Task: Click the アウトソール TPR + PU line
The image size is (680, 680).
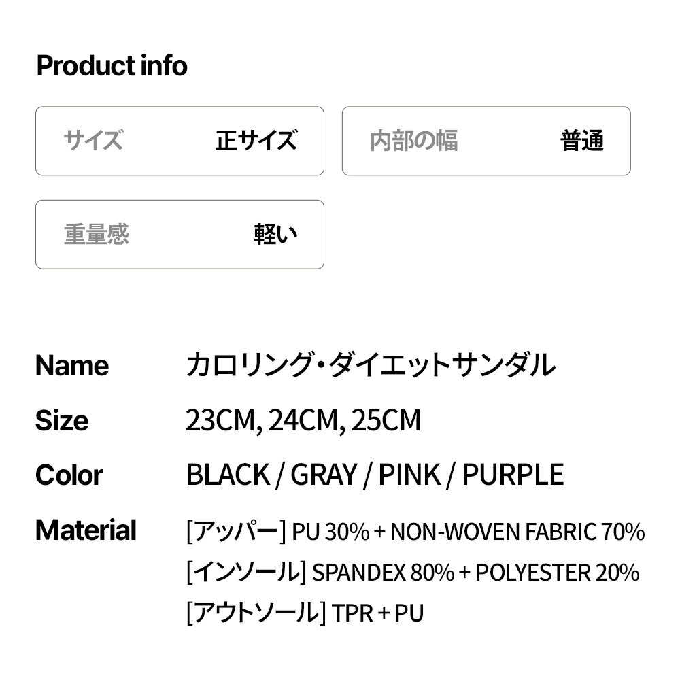Action: (x=305, y=613)
